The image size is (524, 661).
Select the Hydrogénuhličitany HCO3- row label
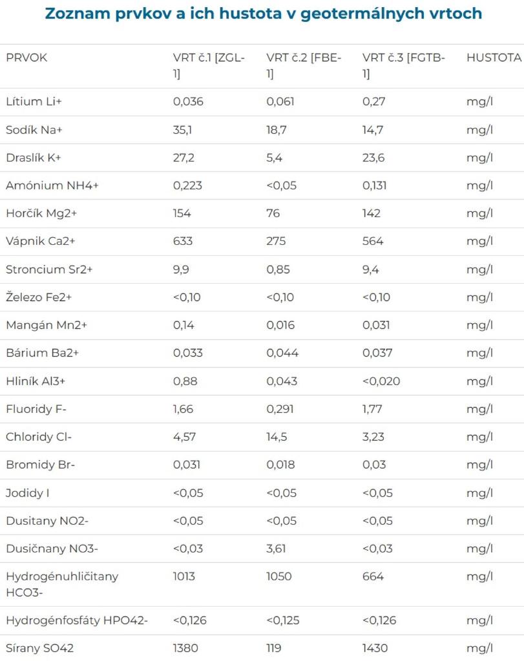pos(62,584)
